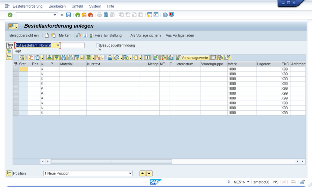Click the Vorschlagswerte button
The image size is (312, 187).
[x=193, y=57]
